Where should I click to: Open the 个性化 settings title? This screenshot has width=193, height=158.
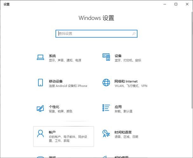54,107
